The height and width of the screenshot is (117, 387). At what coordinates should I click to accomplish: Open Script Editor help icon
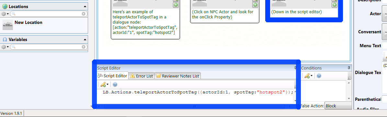click(115, 84)
